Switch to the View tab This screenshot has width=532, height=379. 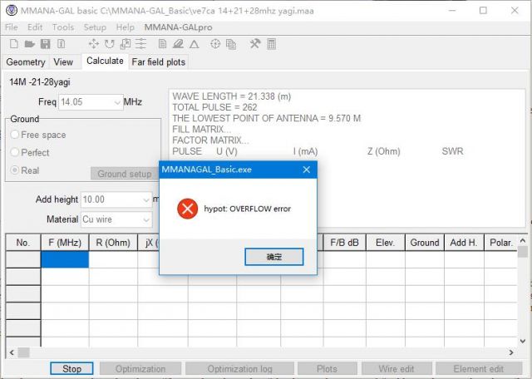click(63, 62)
